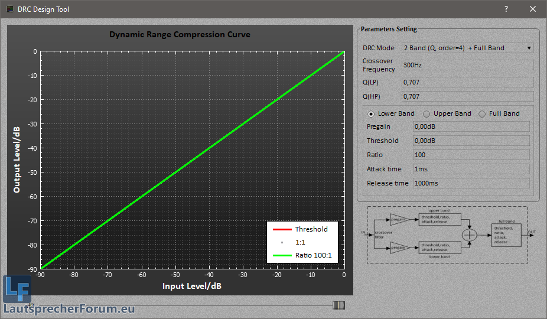
Task: Click the DRC Design Tool title bar icon
Action: coord(10,9)
